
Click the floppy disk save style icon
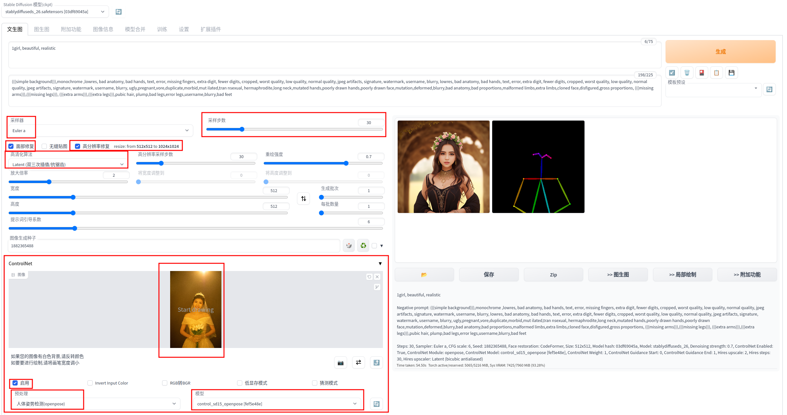(x=731, y=73)
